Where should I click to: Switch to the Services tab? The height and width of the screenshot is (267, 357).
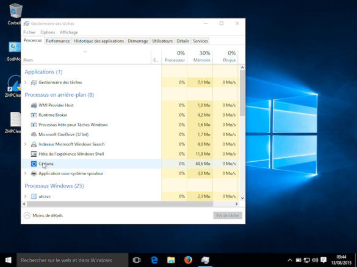coord(200,41)
